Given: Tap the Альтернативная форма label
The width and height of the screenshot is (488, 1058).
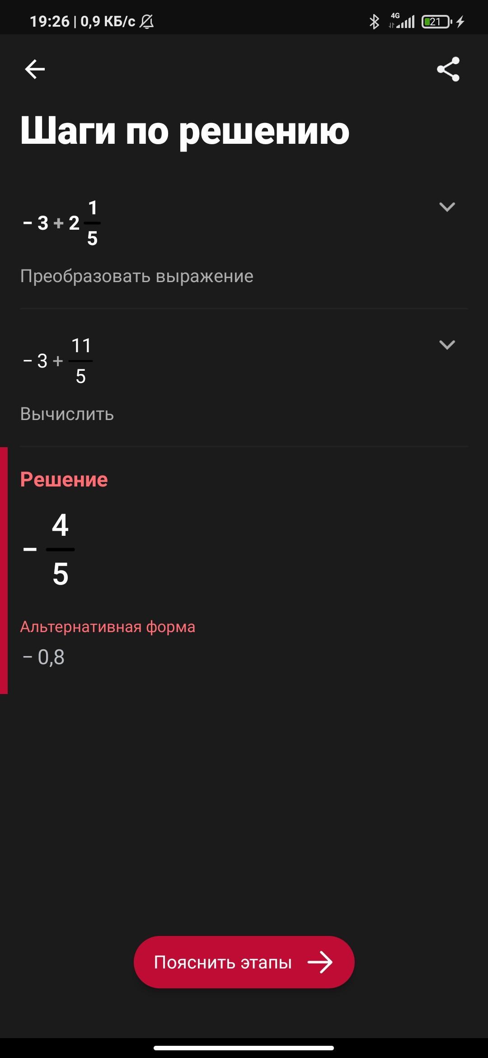Looking at the screenshot, I should click(108, 627).
